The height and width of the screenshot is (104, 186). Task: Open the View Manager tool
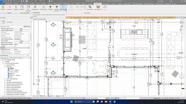[28, 8]
